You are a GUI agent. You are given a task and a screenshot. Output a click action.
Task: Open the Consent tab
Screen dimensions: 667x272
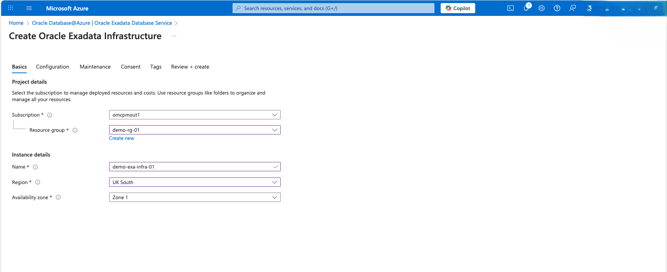pos(130,67)
